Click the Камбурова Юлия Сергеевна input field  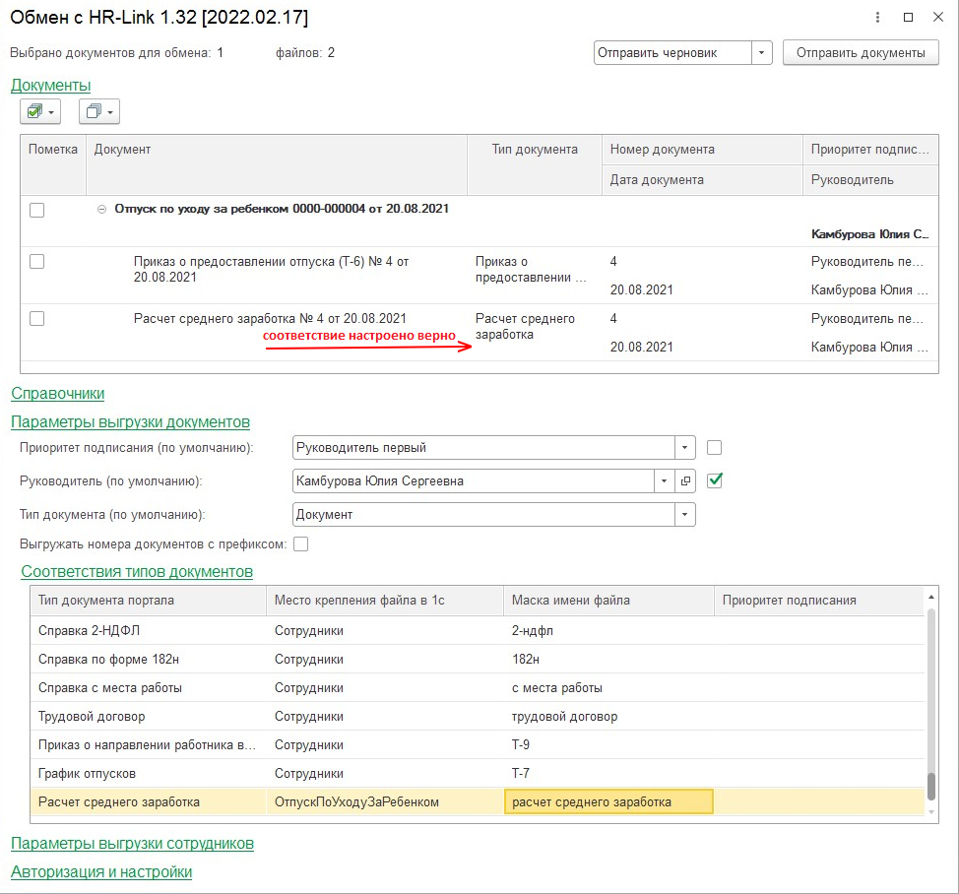(474, 481)
